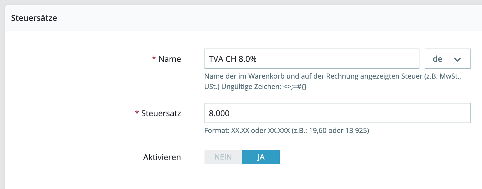The image size is (482, 189).
Task: Click the Steuersatz field label
Action: (x=161, y=113)
